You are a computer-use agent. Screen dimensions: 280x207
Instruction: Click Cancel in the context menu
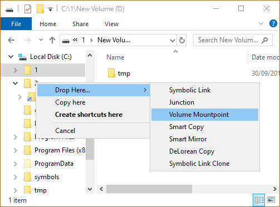(x=94, y=131)
